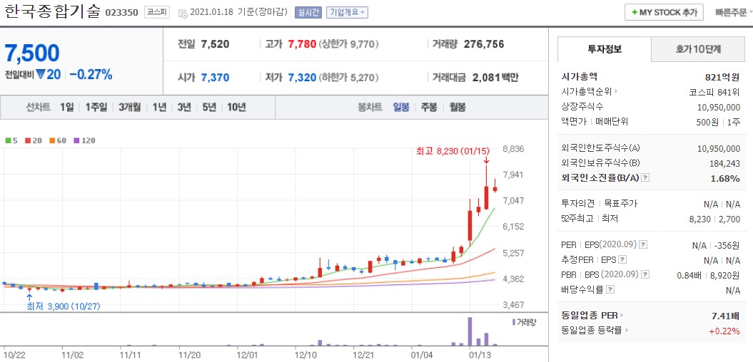The width and height of the screenshot is (753, 362).
Task: Select the 일봉 candlestick chart
Action: [401, 108]
